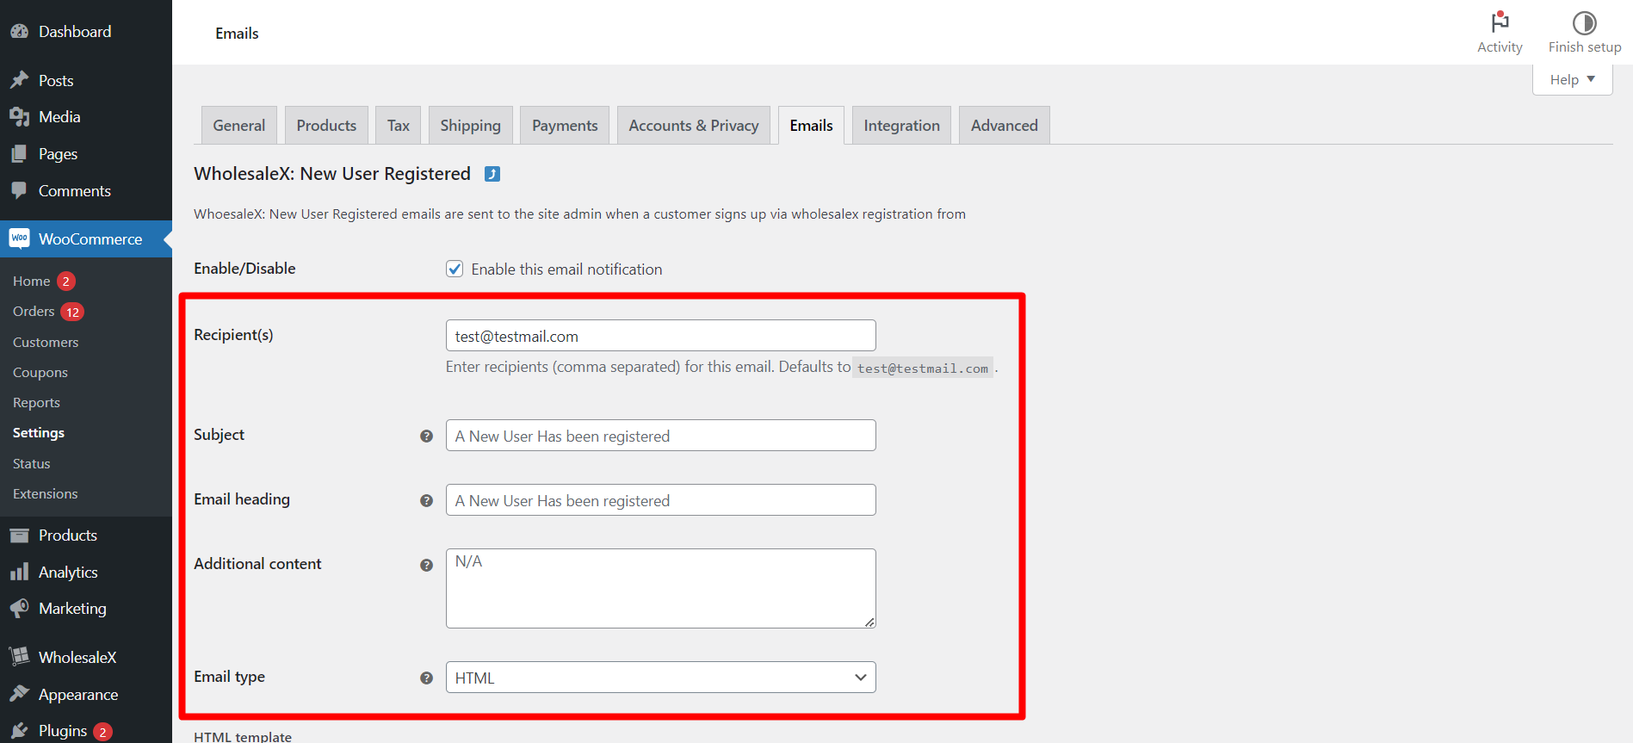The height and width of the screenshot is (743, 1633).
Task: Click the Recipient(s) email input field
Action: click(x=660, y=336)
